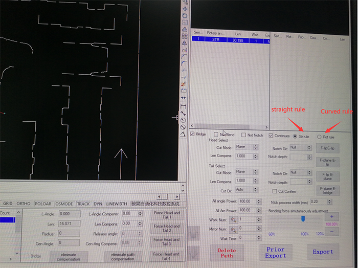Viewport: 358px width, 268px height.
Task: Select the Rot rule radio button
Action: [319, 137]
